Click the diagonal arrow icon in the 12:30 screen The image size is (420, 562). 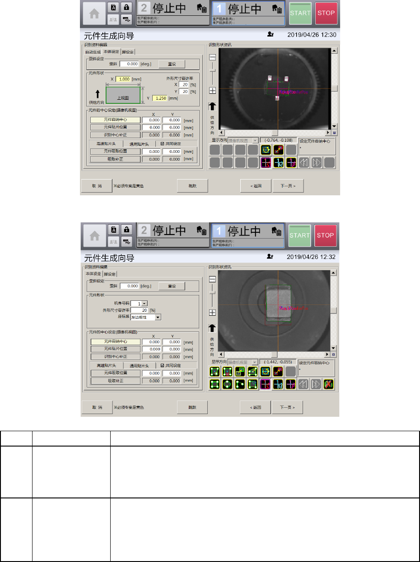(x=279, y=150)
